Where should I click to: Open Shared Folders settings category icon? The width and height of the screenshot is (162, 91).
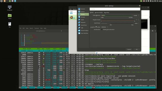click(79, 31)
